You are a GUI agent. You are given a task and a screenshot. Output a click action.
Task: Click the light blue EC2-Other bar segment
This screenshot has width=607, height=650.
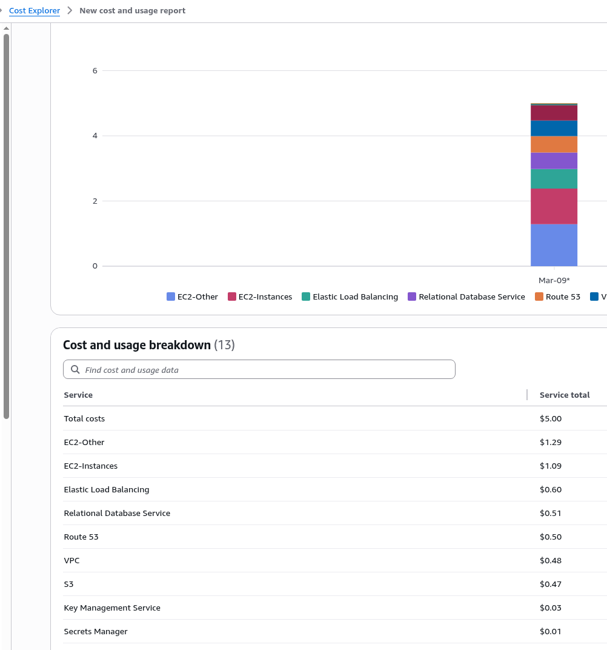[x=554, y=245]
